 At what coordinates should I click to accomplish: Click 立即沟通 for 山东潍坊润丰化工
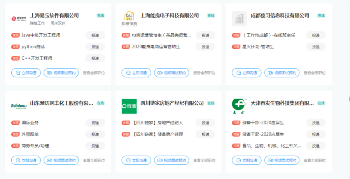26,160
